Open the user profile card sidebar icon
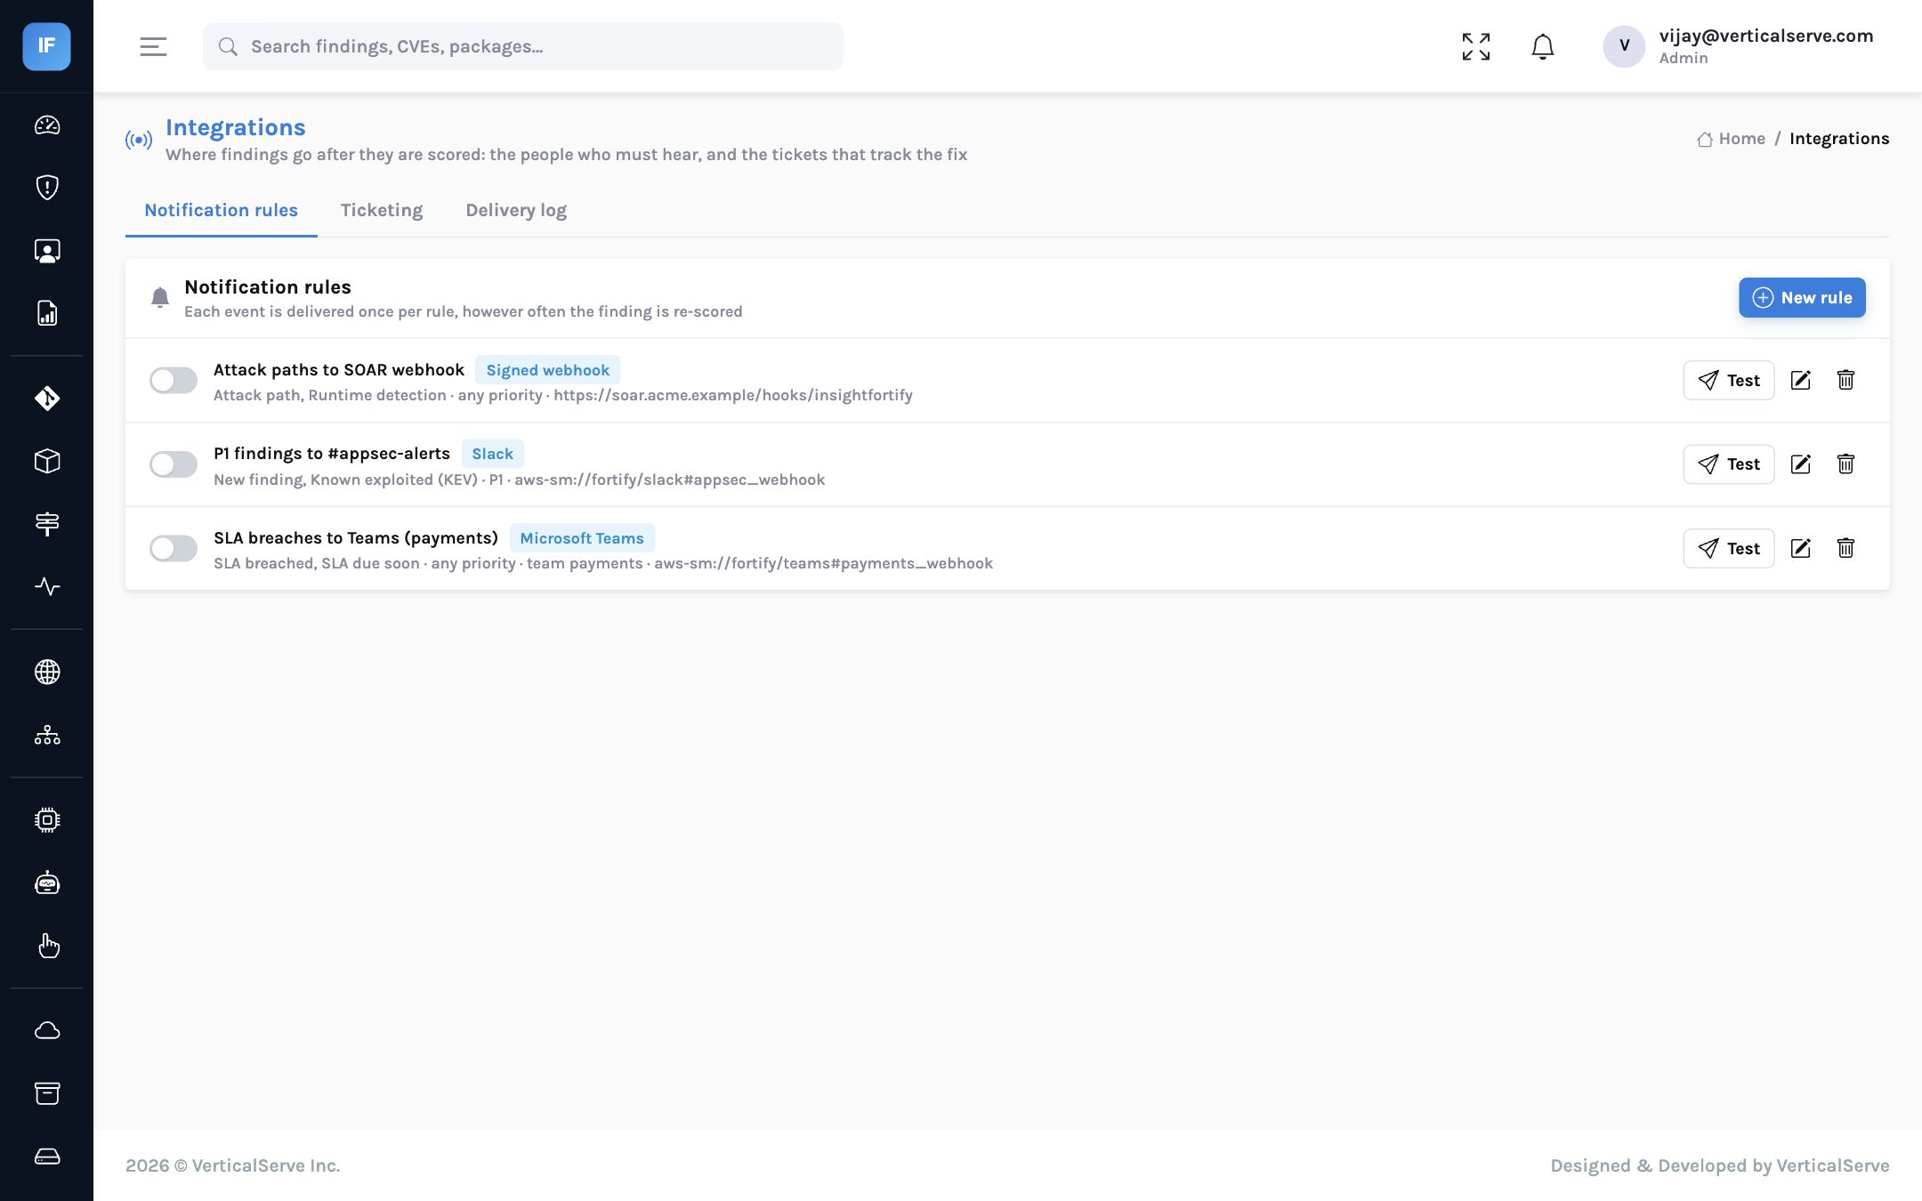 tap(47, 251)
